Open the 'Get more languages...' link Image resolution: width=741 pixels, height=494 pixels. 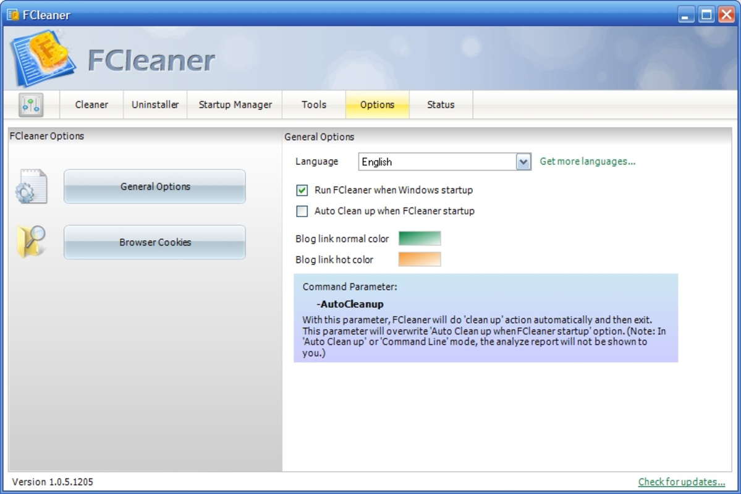586,161
